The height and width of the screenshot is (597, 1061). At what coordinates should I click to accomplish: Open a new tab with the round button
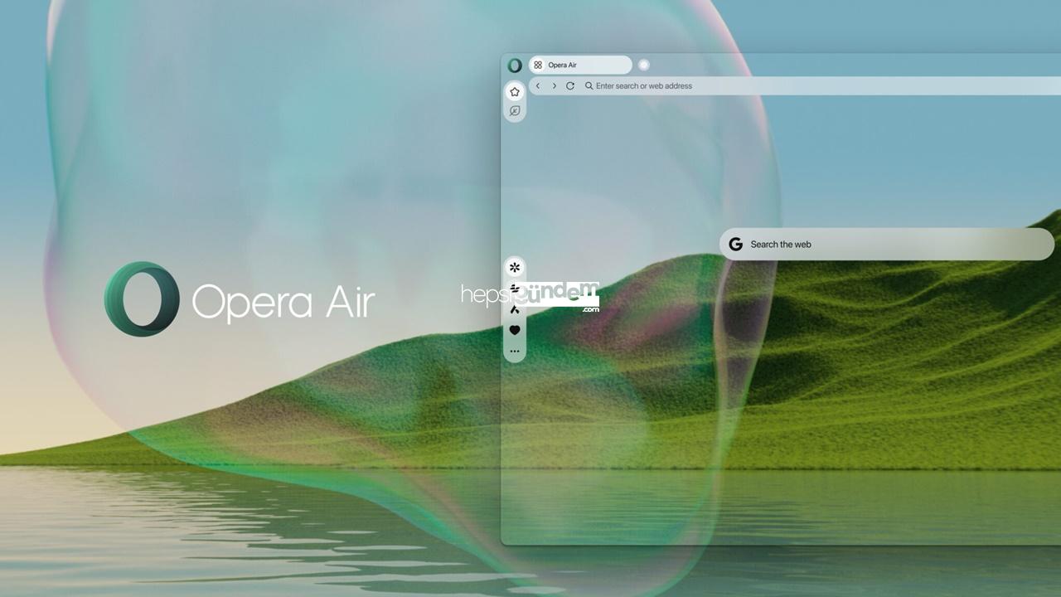point(644,65)
